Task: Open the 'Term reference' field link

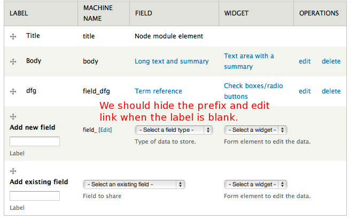Action: click(158, 91)
